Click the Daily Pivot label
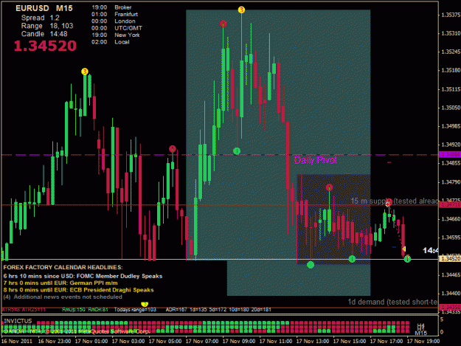Screen dimensions: 461x346 click(315, 160)
